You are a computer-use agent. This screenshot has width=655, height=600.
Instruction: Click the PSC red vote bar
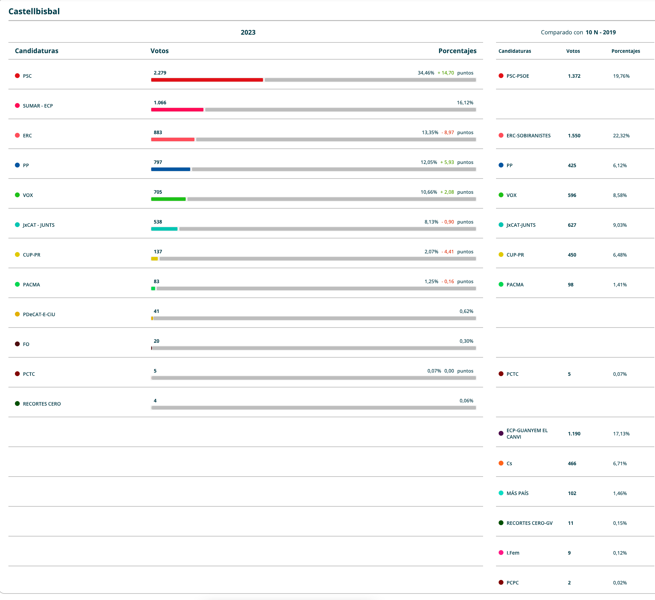pos(207,80)
